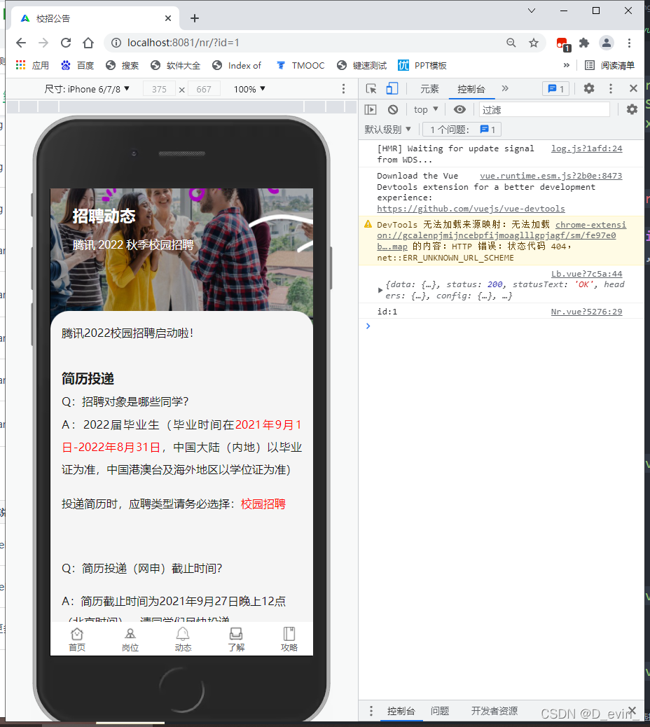Click the 1 个问题 issues button

462,130
